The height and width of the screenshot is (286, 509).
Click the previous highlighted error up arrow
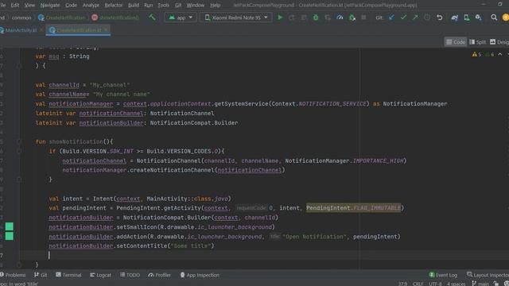[500, 55]
